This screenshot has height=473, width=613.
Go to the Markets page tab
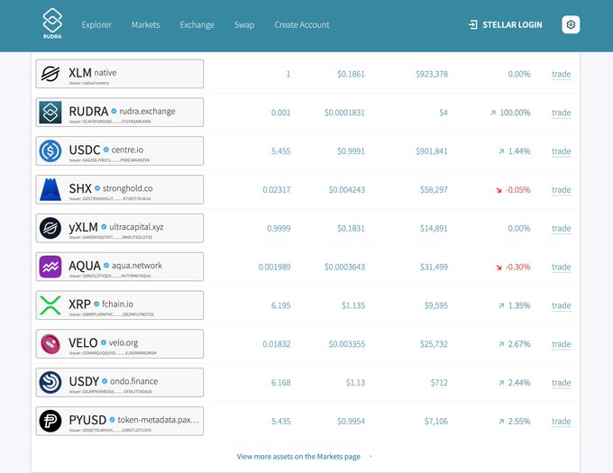145,24
